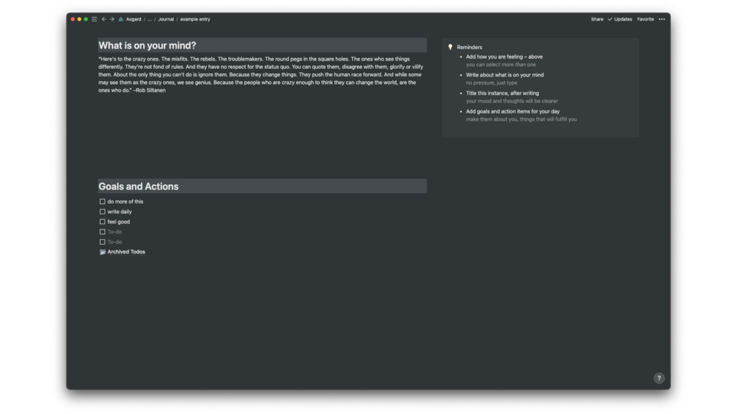Add this page to Favorites
Viewport: 737px width, 414px height.
[x=645, y=19]
